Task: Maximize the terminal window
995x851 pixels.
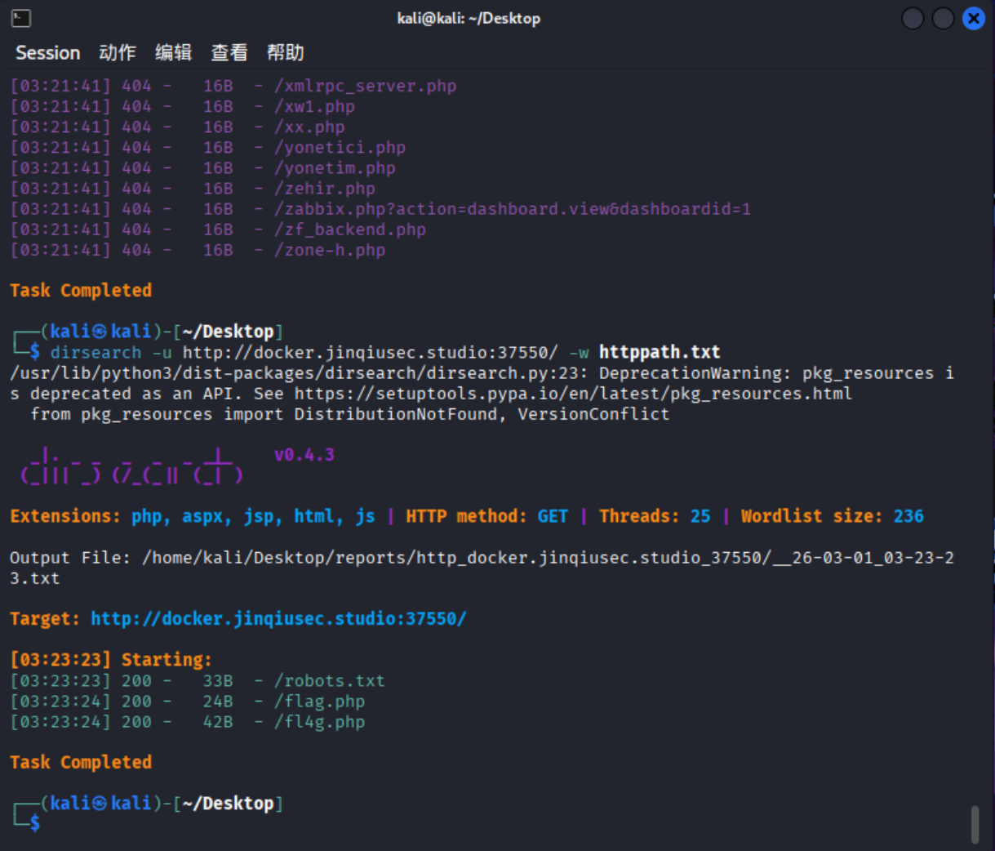Action: coord(943,18)
